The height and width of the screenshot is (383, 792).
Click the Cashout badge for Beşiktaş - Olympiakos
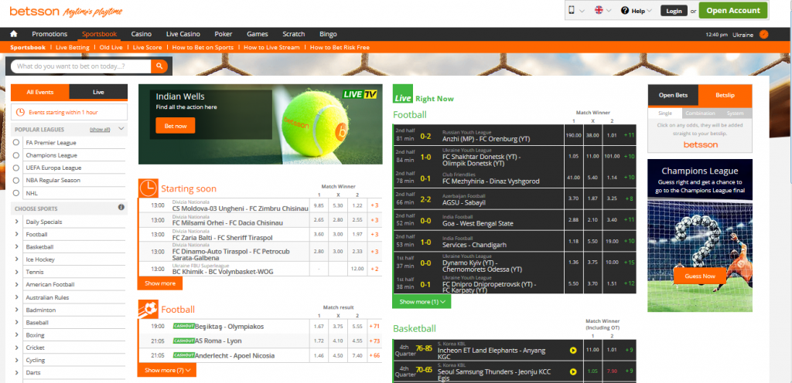183,326
